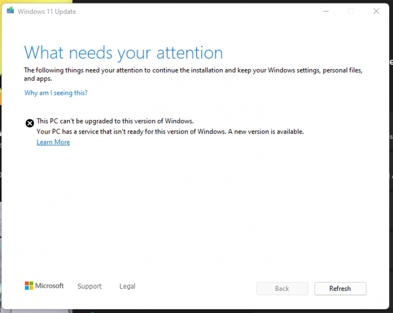Minimize the Windows 11 Update window

(326, 11)
